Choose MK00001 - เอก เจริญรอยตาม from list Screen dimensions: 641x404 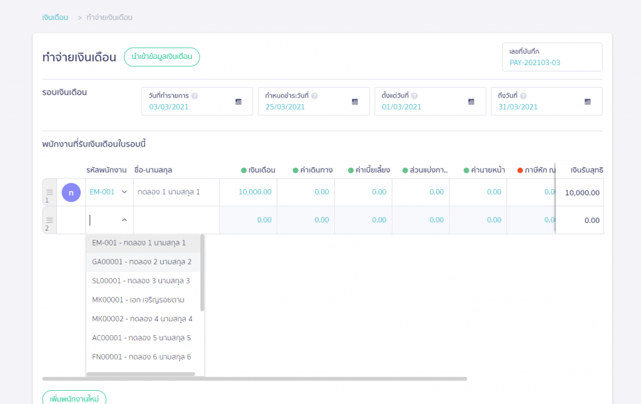[138, 299]
